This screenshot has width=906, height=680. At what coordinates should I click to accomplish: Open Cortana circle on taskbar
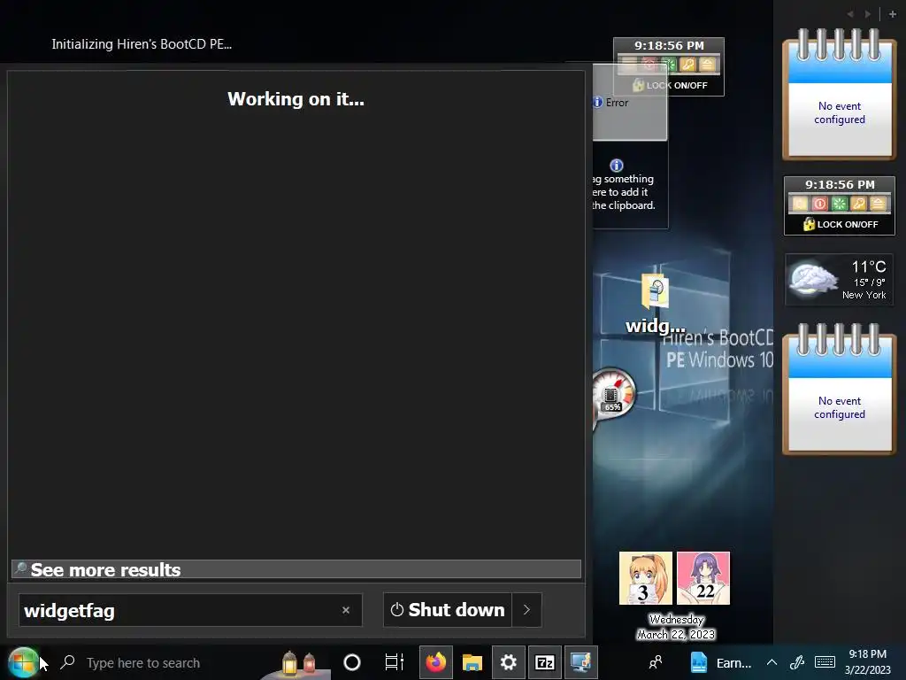[352, 662]
